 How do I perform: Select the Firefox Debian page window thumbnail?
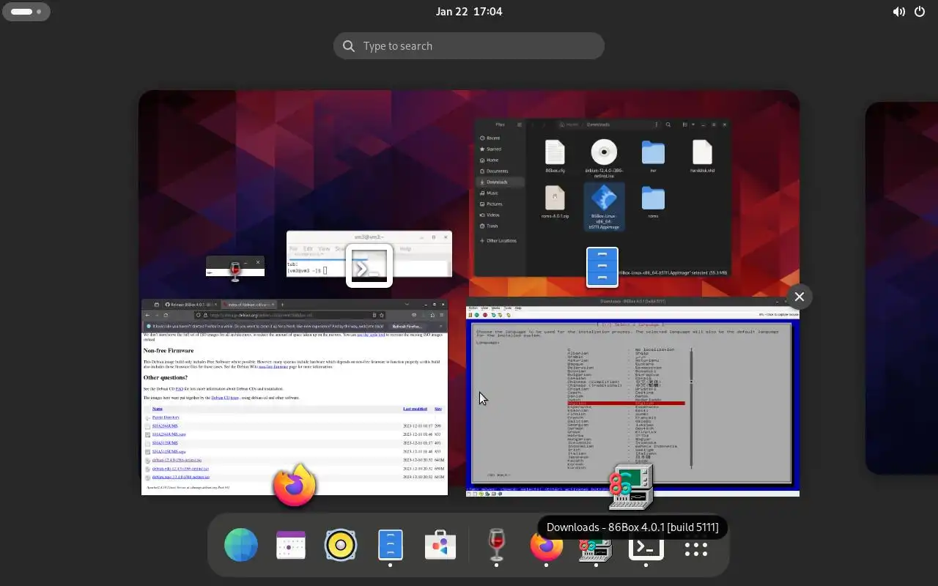[x=295, y=397]
